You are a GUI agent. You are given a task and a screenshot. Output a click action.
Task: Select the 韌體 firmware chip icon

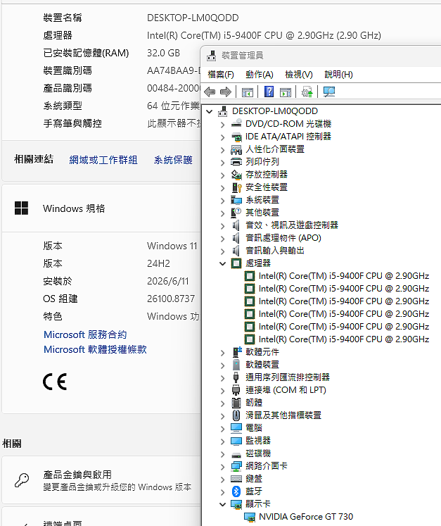coord(236,403)
